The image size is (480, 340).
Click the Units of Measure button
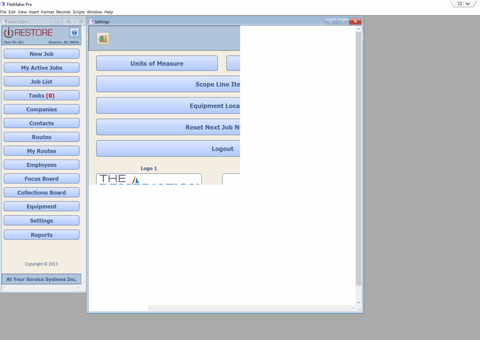pos(157,63)
